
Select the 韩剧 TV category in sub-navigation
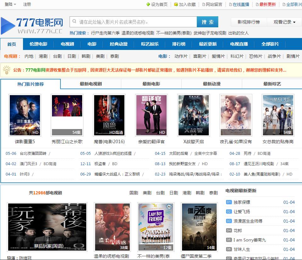(86, 56)
